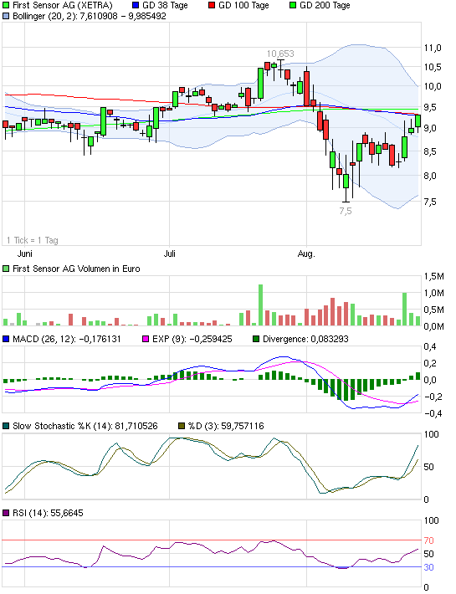This screenshot has width=456, height=594.
Task: Click the EXP (9): -0,259425 text
Action: (192, 339)
